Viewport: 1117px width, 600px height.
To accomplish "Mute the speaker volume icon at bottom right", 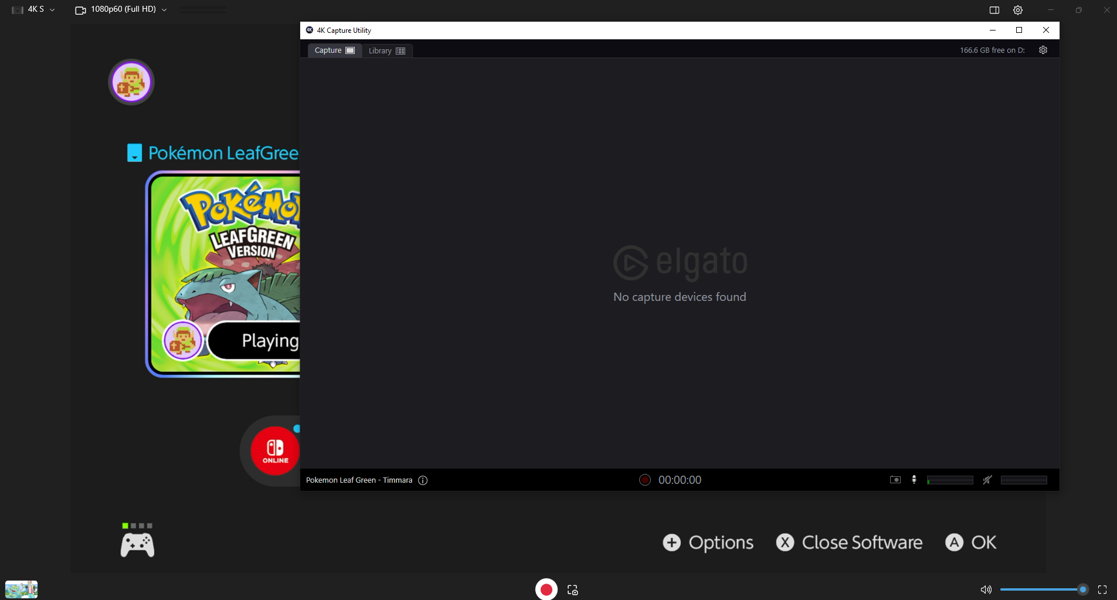I will tap(986, 589).
